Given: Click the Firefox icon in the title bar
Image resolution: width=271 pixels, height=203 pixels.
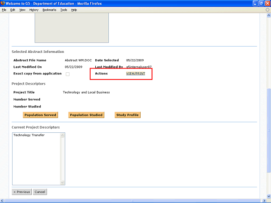Looking at the screenshot, I should coord(3,3).
